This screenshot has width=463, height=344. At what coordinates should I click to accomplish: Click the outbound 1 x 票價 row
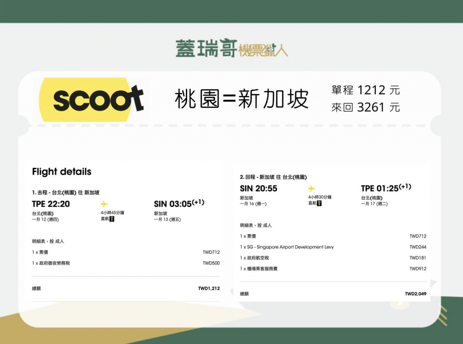(126, 252)
